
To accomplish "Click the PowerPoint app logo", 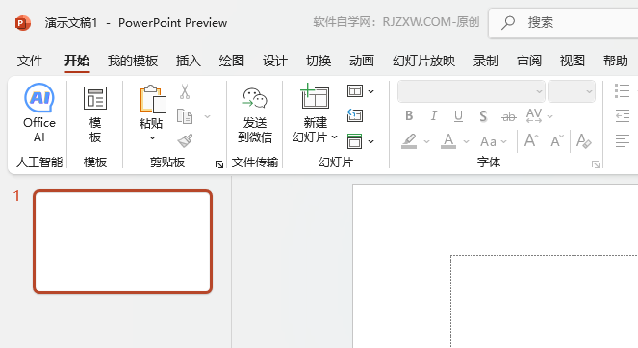I will (23, 23).
